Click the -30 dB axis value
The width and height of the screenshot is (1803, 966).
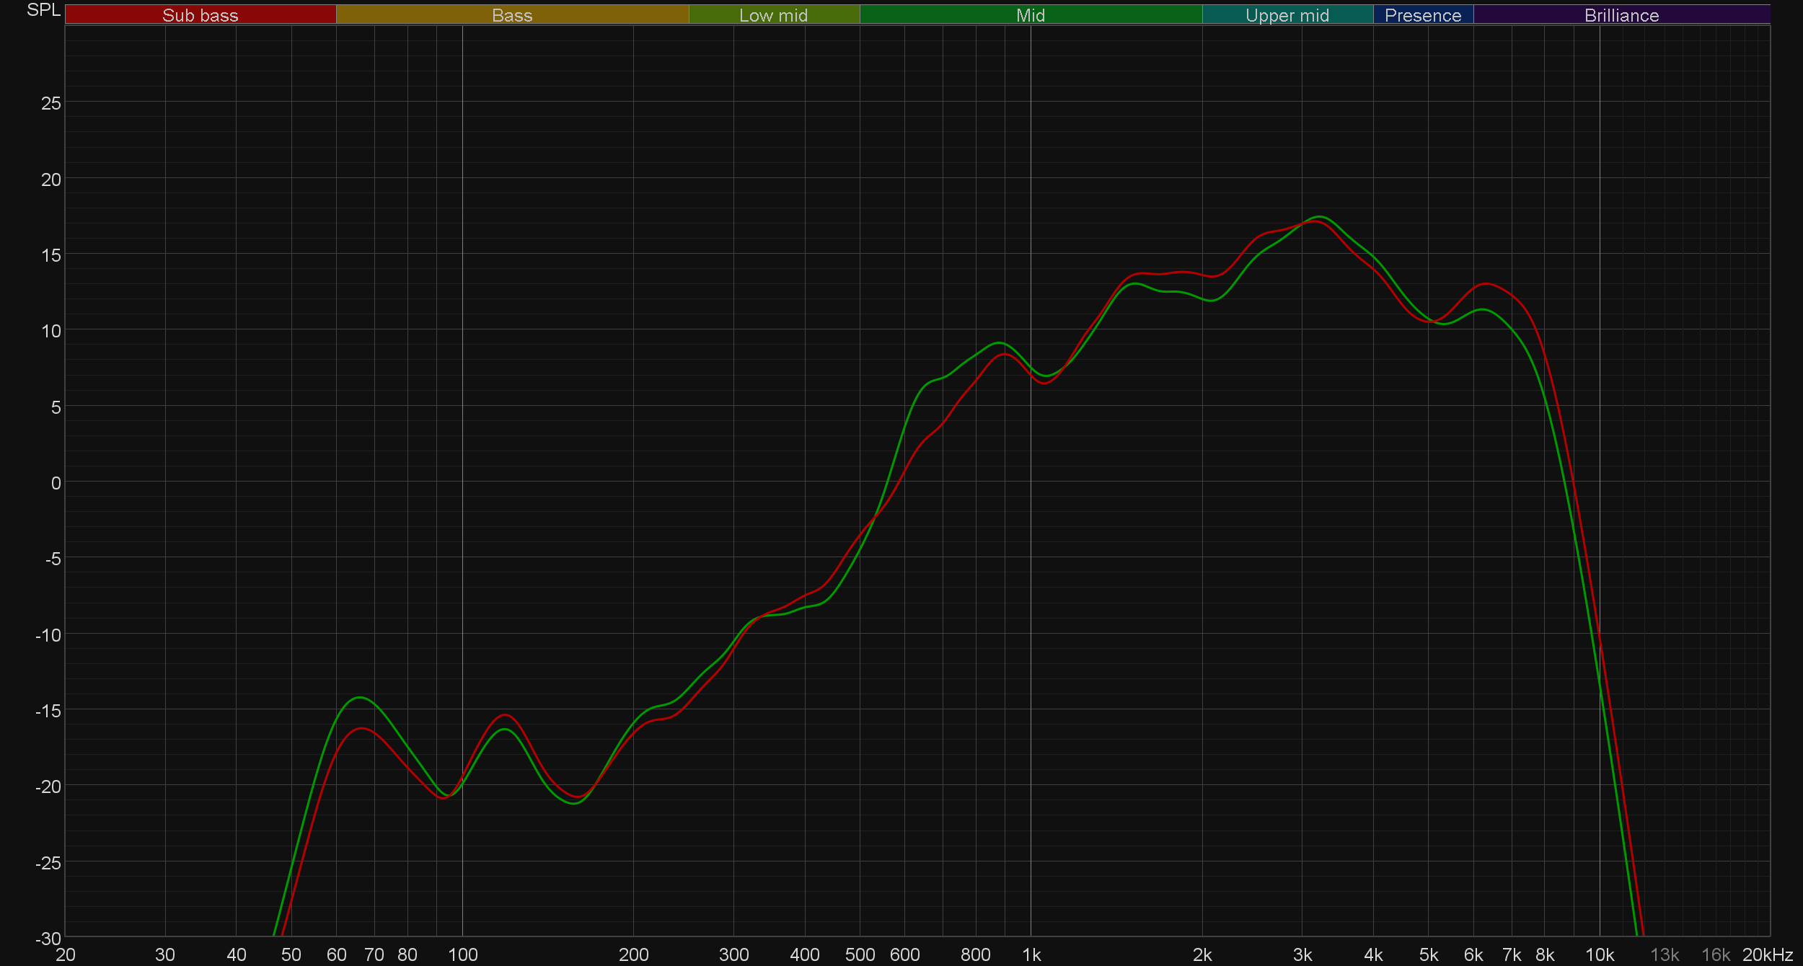[48, 939]
